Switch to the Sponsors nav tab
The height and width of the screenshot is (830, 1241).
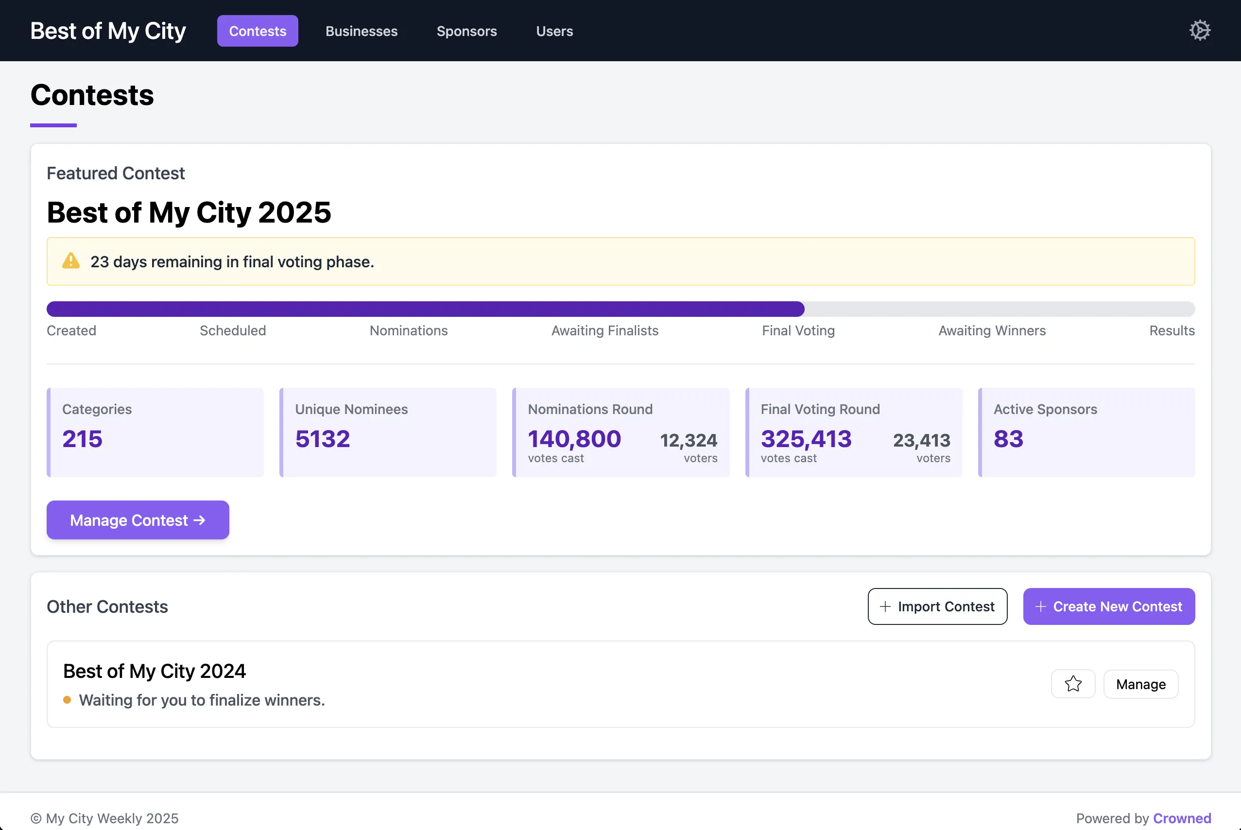click(x=466, y=31)
